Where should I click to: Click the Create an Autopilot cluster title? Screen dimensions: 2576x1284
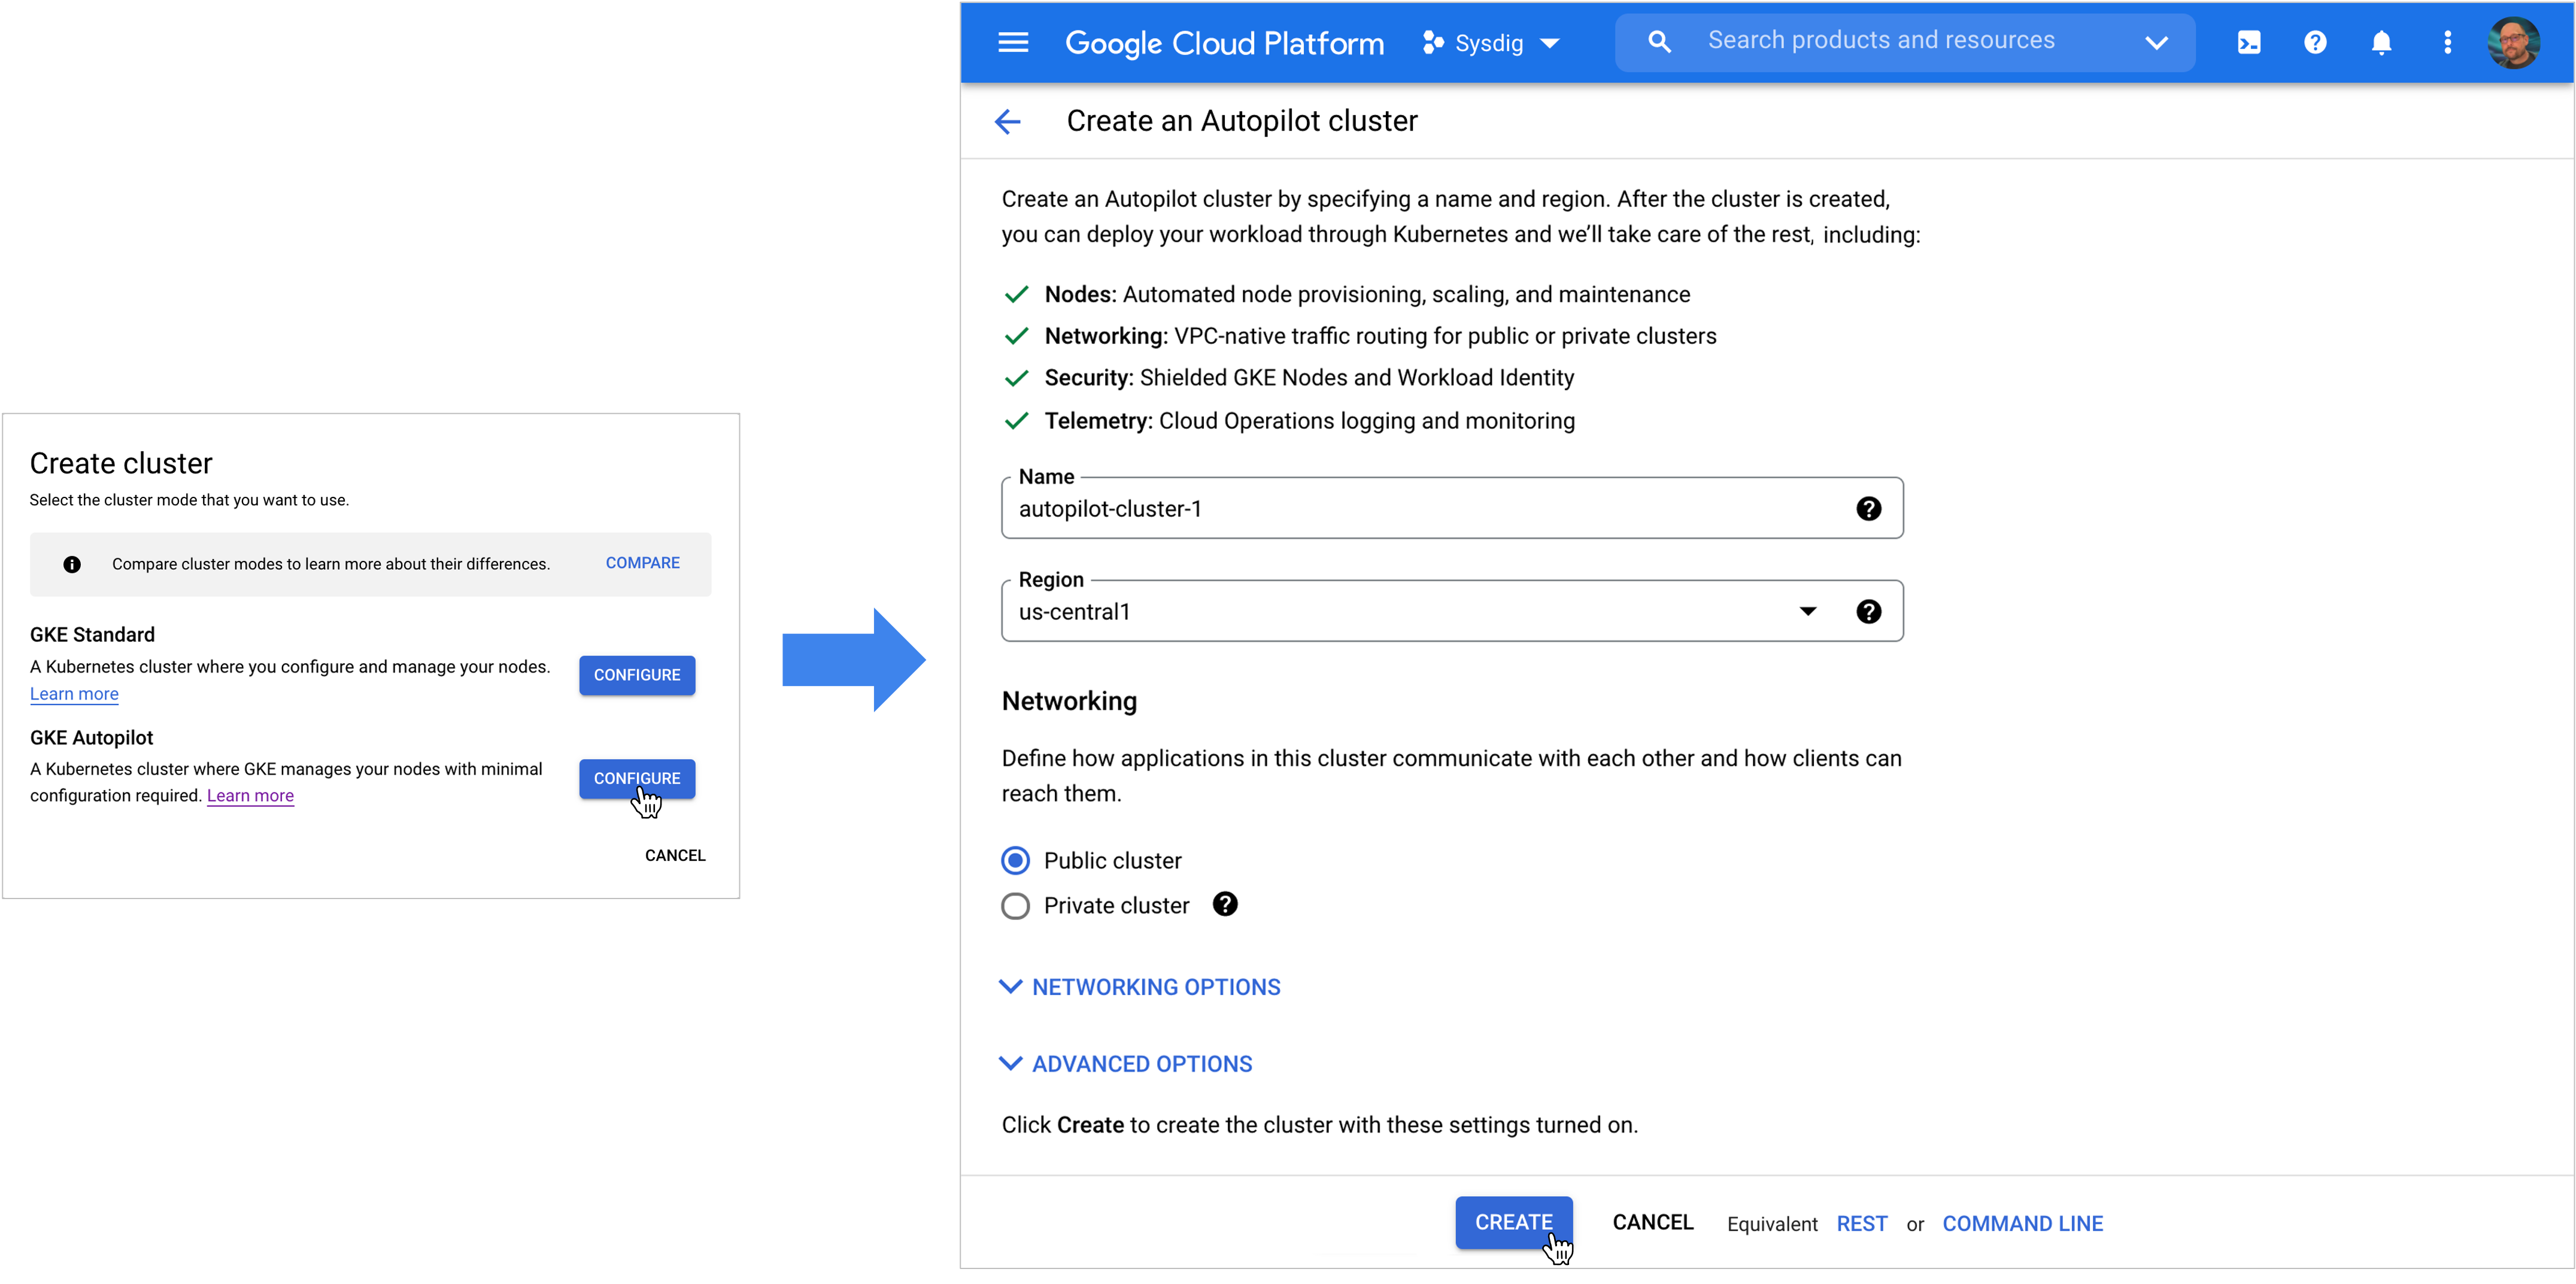point(1242,121)
